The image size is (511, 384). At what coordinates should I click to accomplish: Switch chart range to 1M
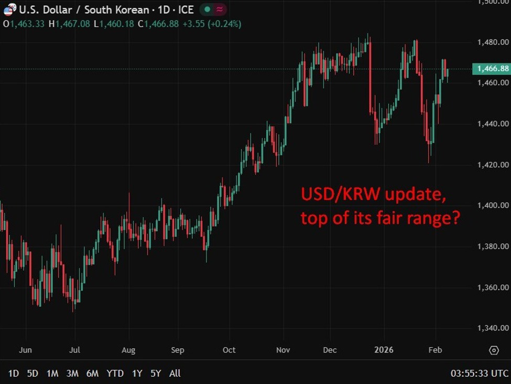52,374
